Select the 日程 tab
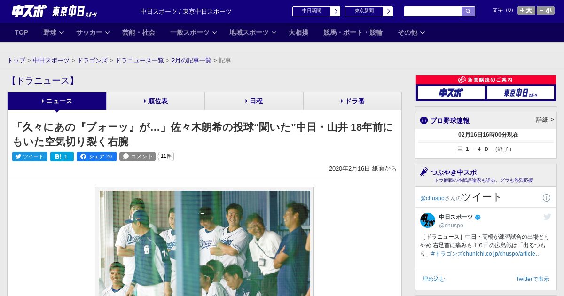The image size is (564, 296). click(254, 101)
